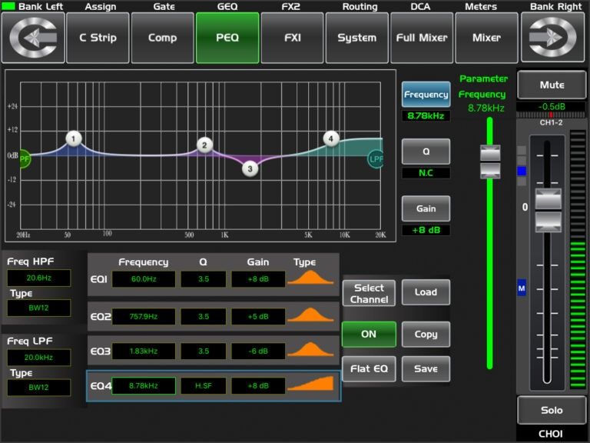Toggle the channel Mute button
Image resolution: width=590 pixels, height=443 pixels.
[x=552, y=85]
